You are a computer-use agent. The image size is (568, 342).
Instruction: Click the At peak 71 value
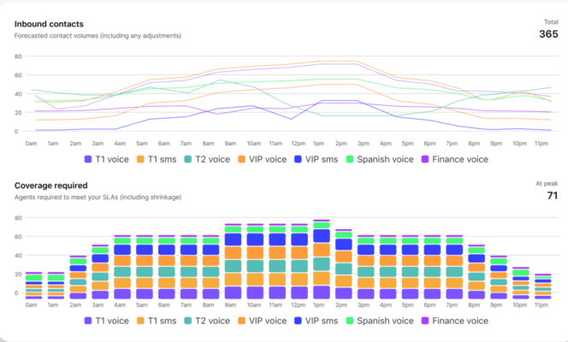(551, 196)
